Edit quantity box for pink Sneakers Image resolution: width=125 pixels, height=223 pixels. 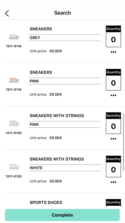(x=114, y=83)
